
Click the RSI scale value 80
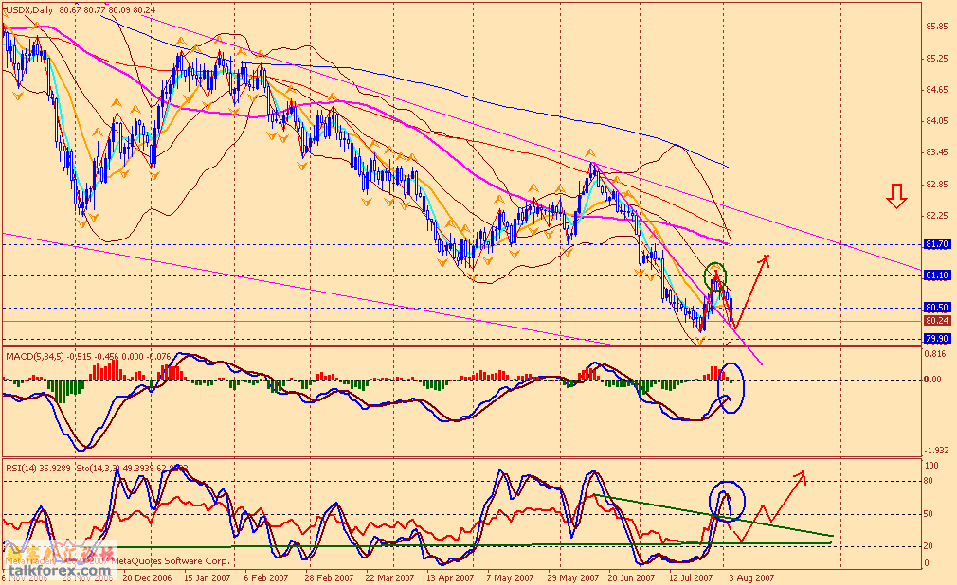929,481
